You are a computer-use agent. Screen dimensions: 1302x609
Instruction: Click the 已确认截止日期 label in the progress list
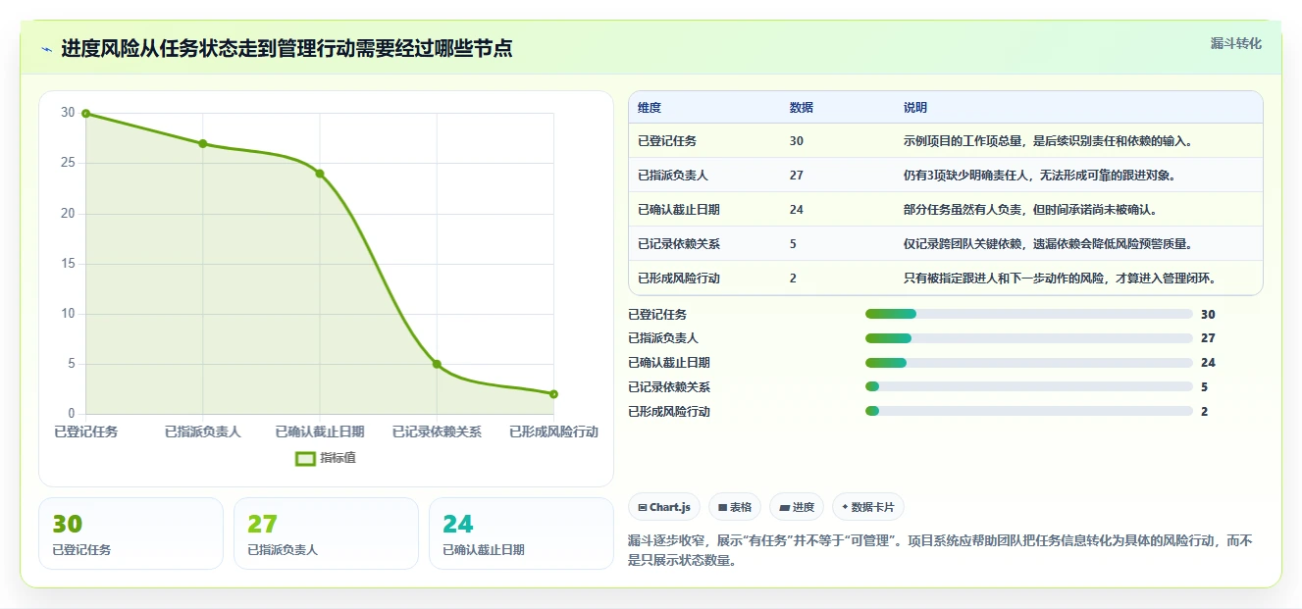tap(669, 363)
